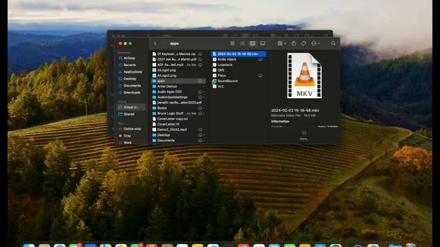The width and height of the screenshot is (440, 247).
Task: Expand the Desktop folder chevron in file list
Action: [204, 135]
